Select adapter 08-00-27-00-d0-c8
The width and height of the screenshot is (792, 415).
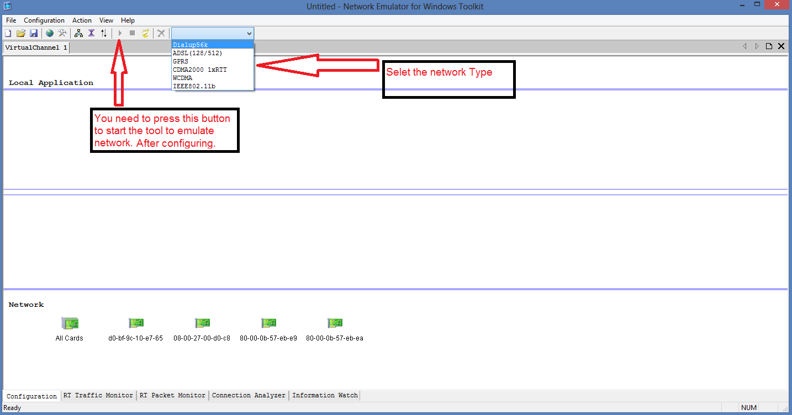[202, 323]
